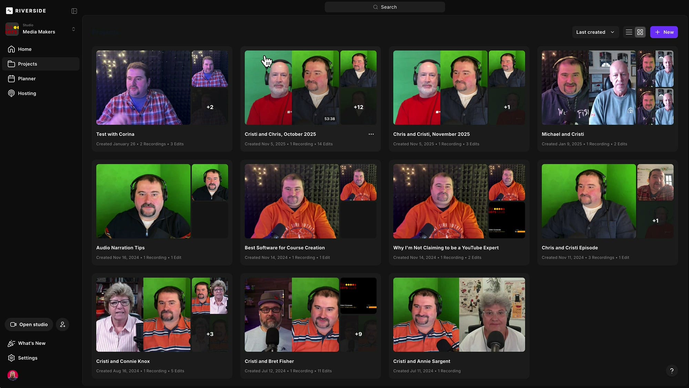This screenshot has height=388, width=689.
Task: Open options for Cristi and Chris, October 2025
Action: [x=371, y=134]
